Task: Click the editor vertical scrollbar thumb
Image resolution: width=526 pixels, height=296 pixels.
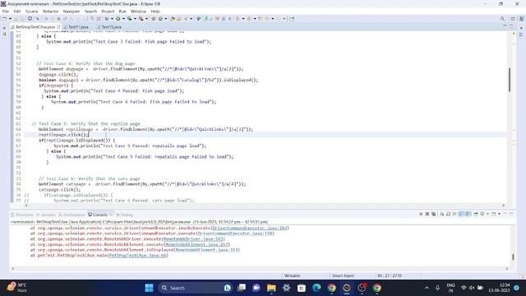Action: pyautogui.click(x=510, y=80)
